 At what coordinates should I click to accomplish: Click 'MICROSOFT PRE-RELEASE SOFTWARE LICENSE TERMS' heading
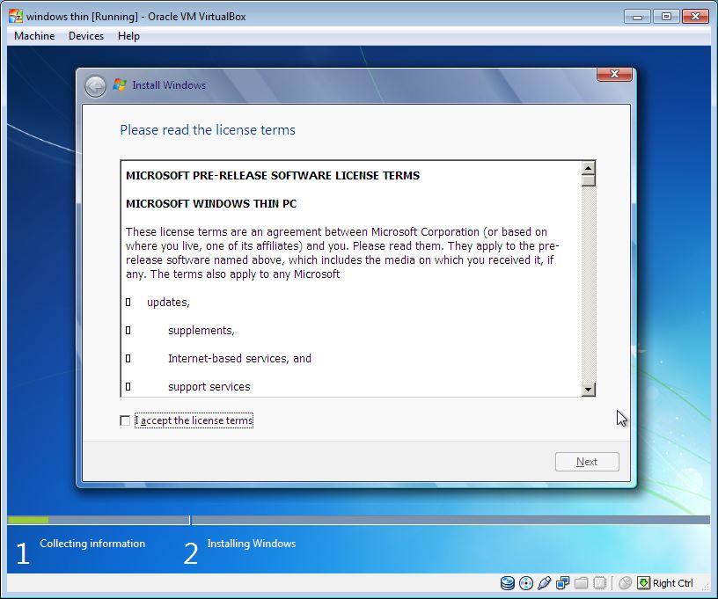[273, 175]
